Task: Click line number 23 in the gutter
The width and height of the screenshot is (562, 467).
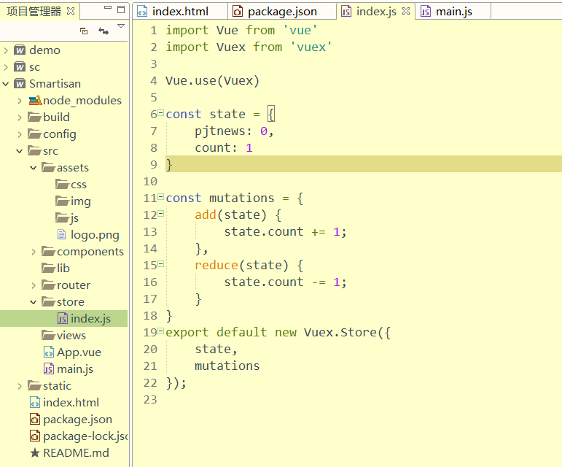Action: (x=150, y=400)
